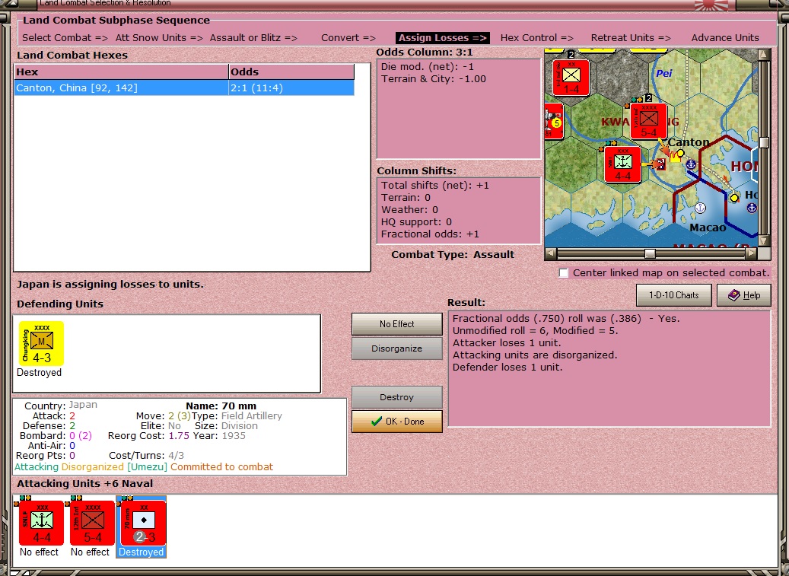789x576 pixels.
Task: Click the Destroyed status under the Chungking unit
Action: pos(40,373)
